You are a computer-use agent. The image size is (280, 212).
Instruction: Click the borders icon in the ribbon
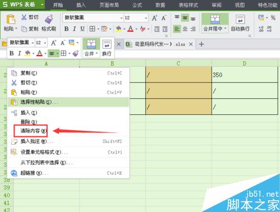92,29
